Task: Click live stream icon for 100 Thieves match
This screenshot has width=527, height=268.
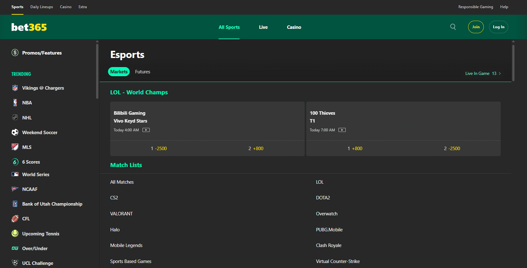Action: 342,130
